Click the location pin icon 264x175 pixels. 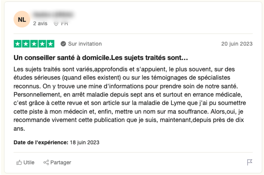point(56,24)
